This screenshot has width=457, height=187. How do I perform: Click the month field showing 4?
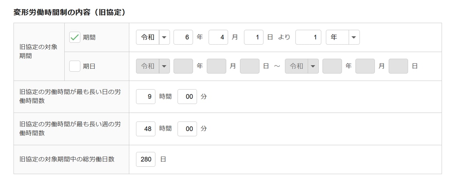[218, 37]
